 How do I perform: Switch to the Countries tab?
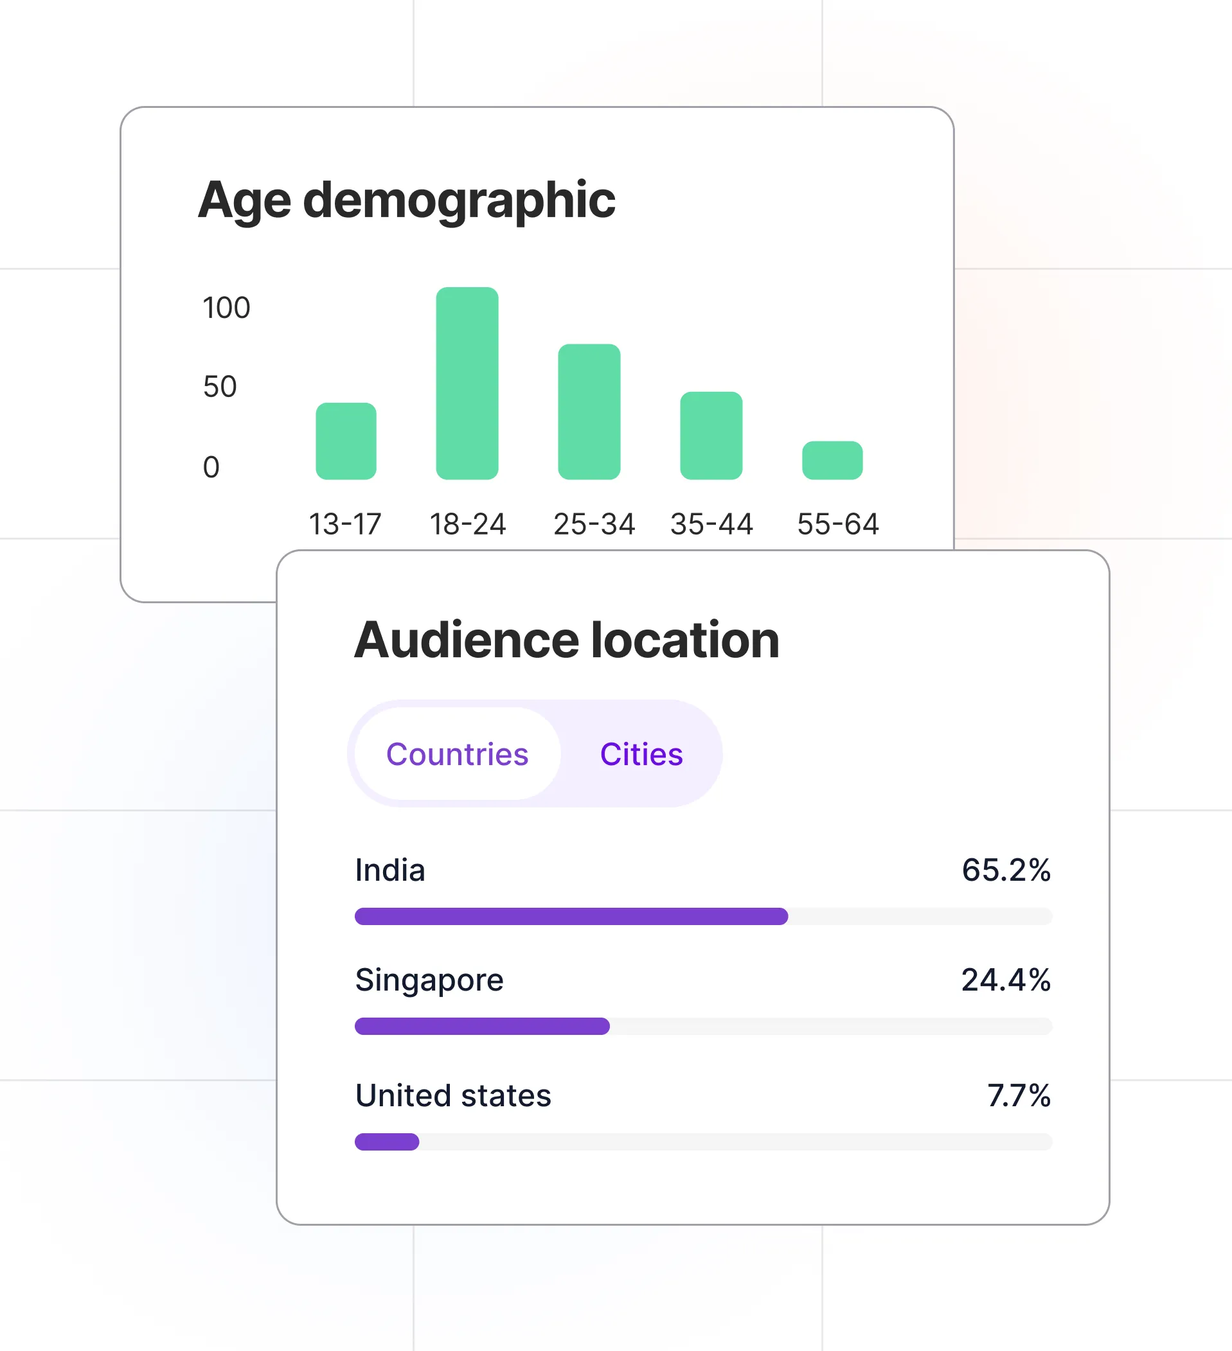(457, 754)
